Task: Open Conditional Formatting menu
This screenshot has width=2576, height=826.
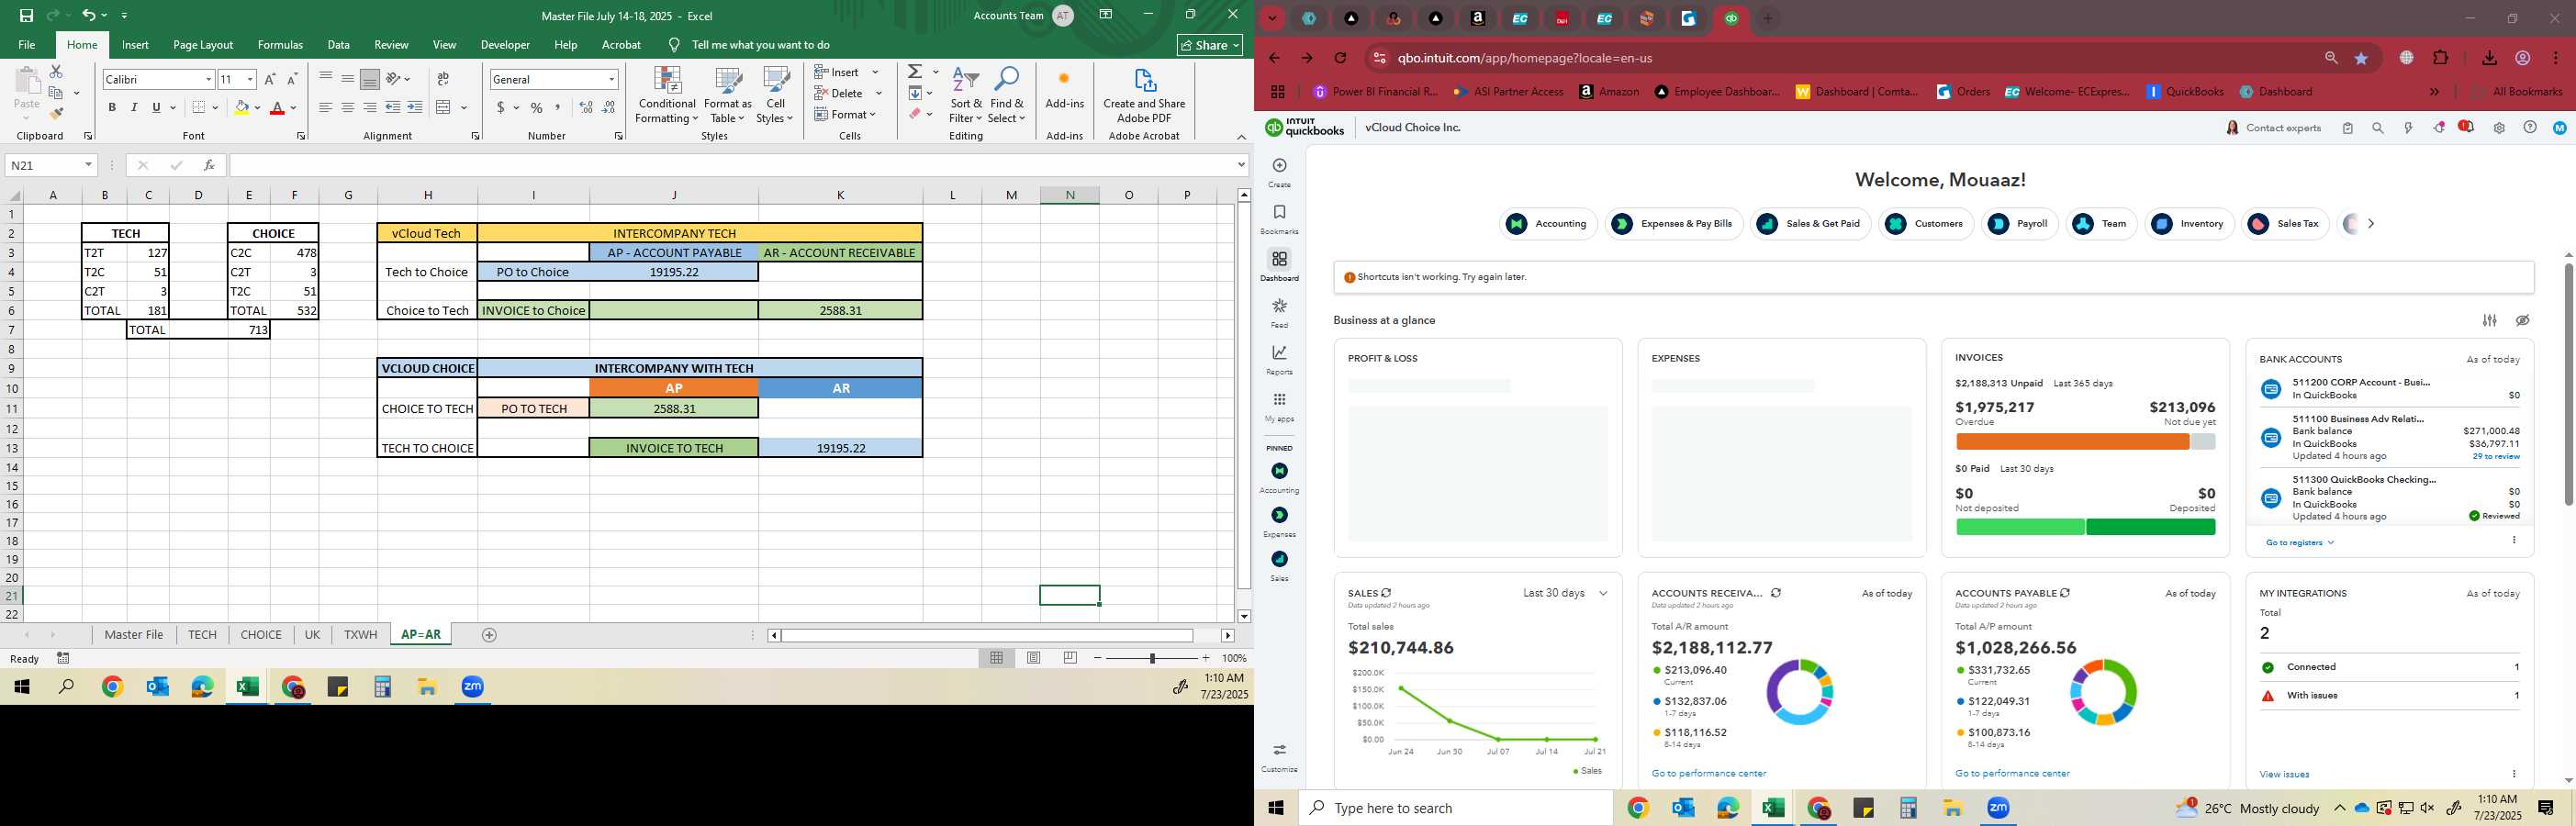Action: click(667, 96)
